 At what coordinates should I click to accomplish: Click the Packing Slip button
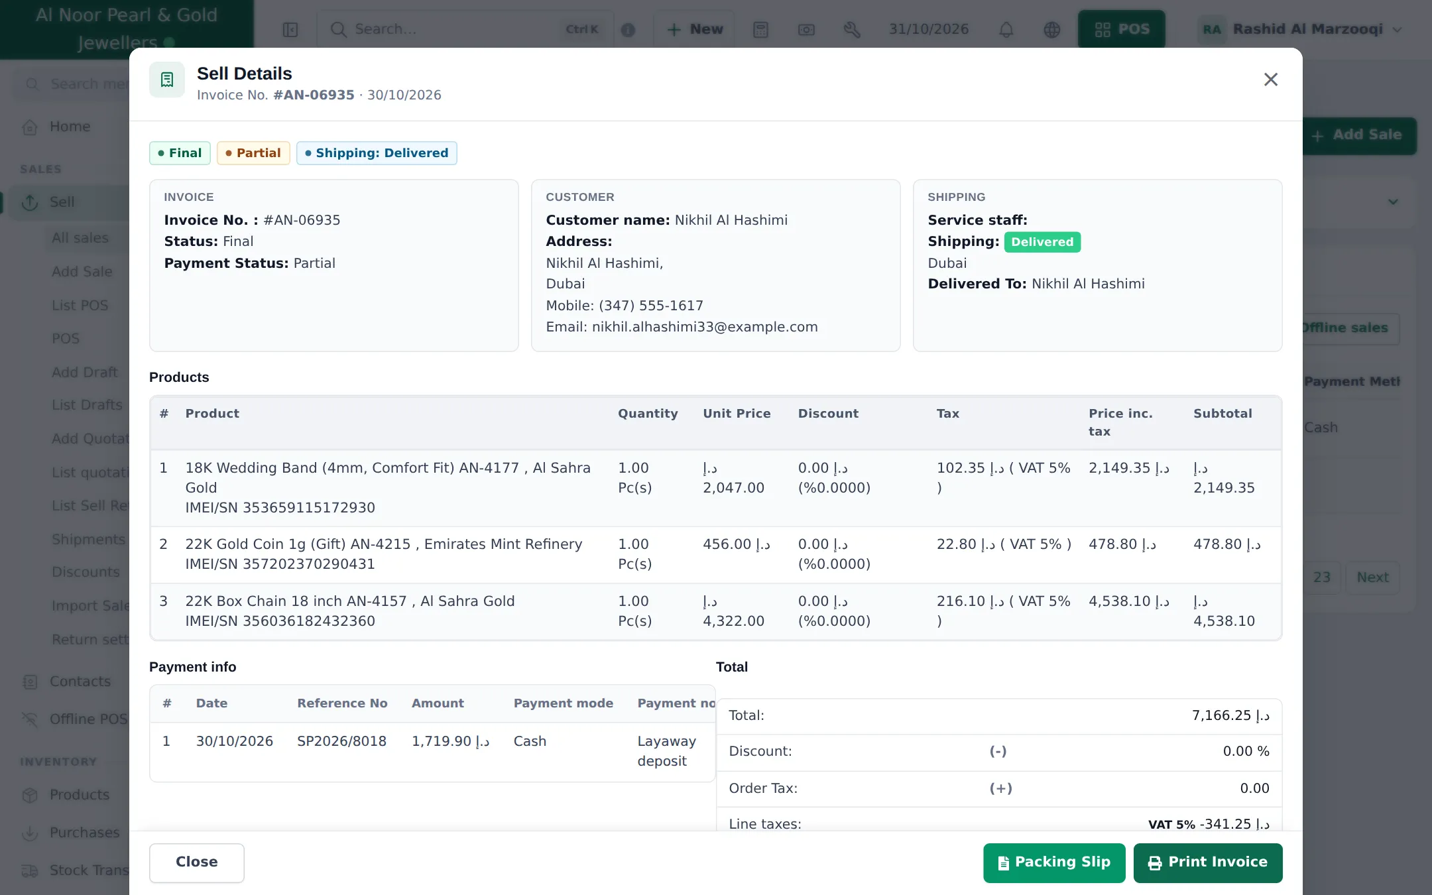[x=1054, y=863]
